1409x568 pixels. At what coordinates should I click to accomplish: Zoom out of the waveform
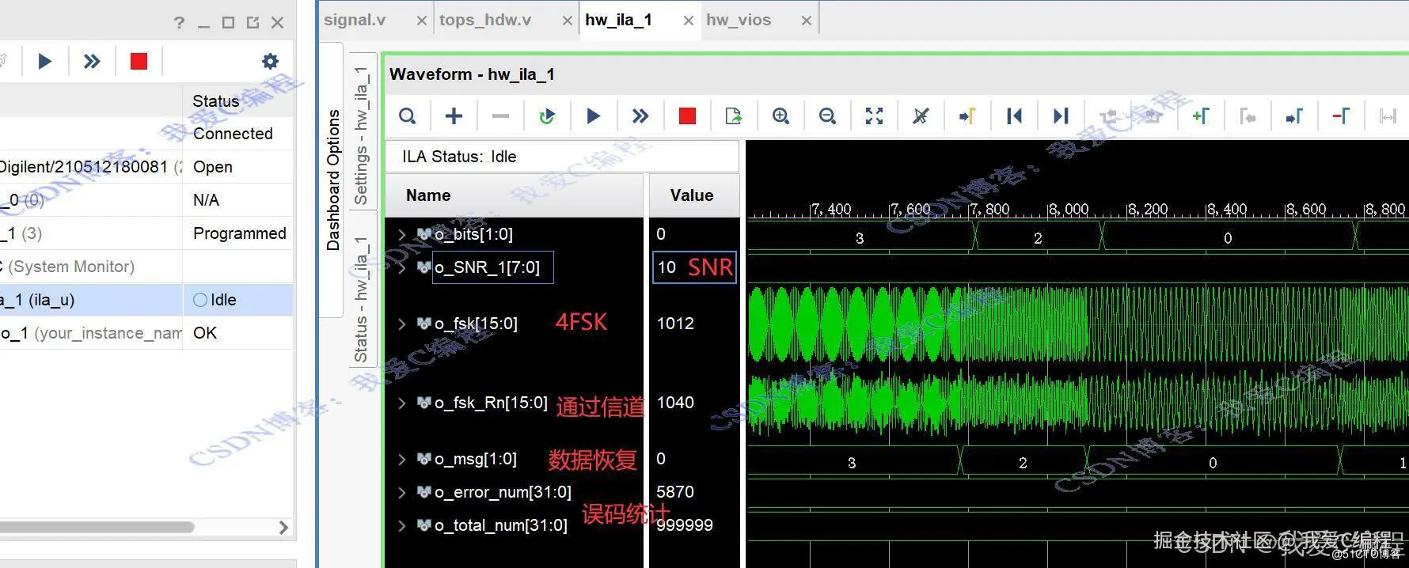coord(827,116)
